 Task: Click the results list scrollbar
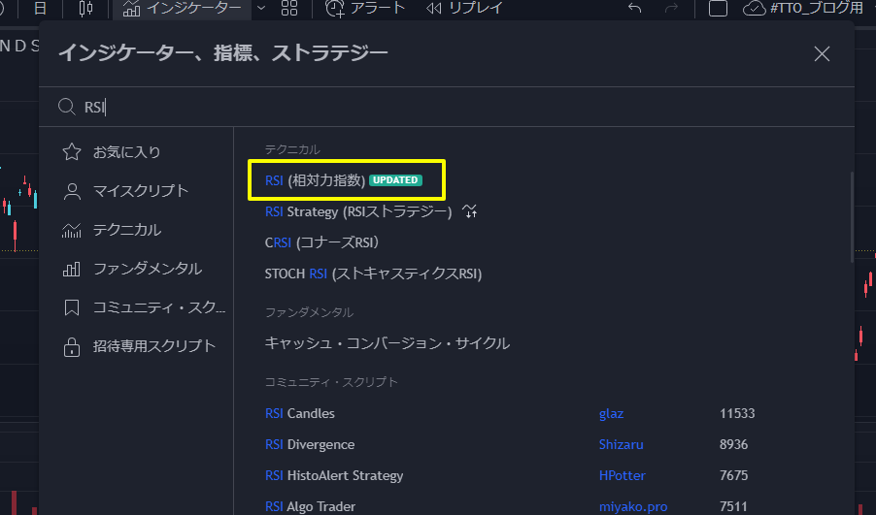pos(852,217)
